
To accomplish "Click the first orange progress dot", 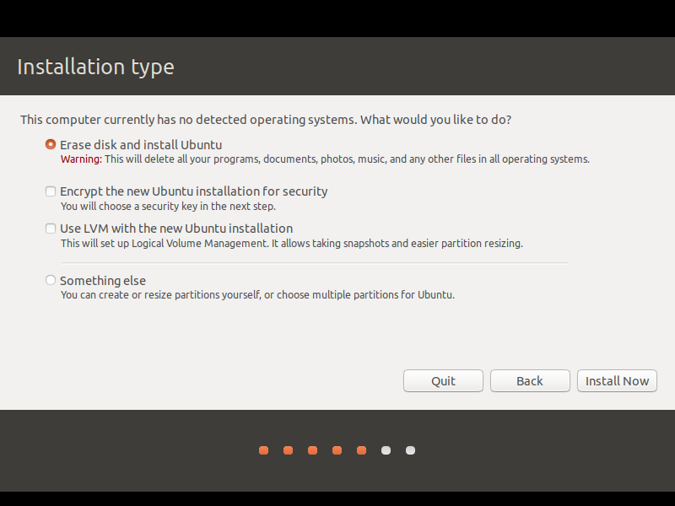I will coord(263,450).
